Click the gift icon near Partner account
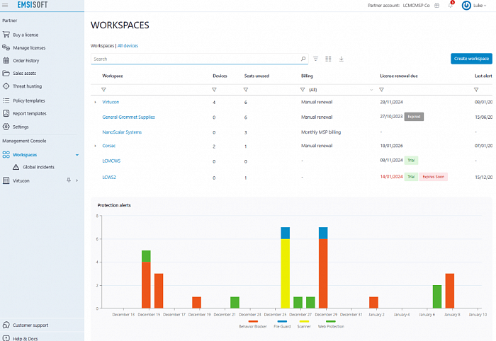The height and width of the screenshot is (341, 496). coord(436,6)
